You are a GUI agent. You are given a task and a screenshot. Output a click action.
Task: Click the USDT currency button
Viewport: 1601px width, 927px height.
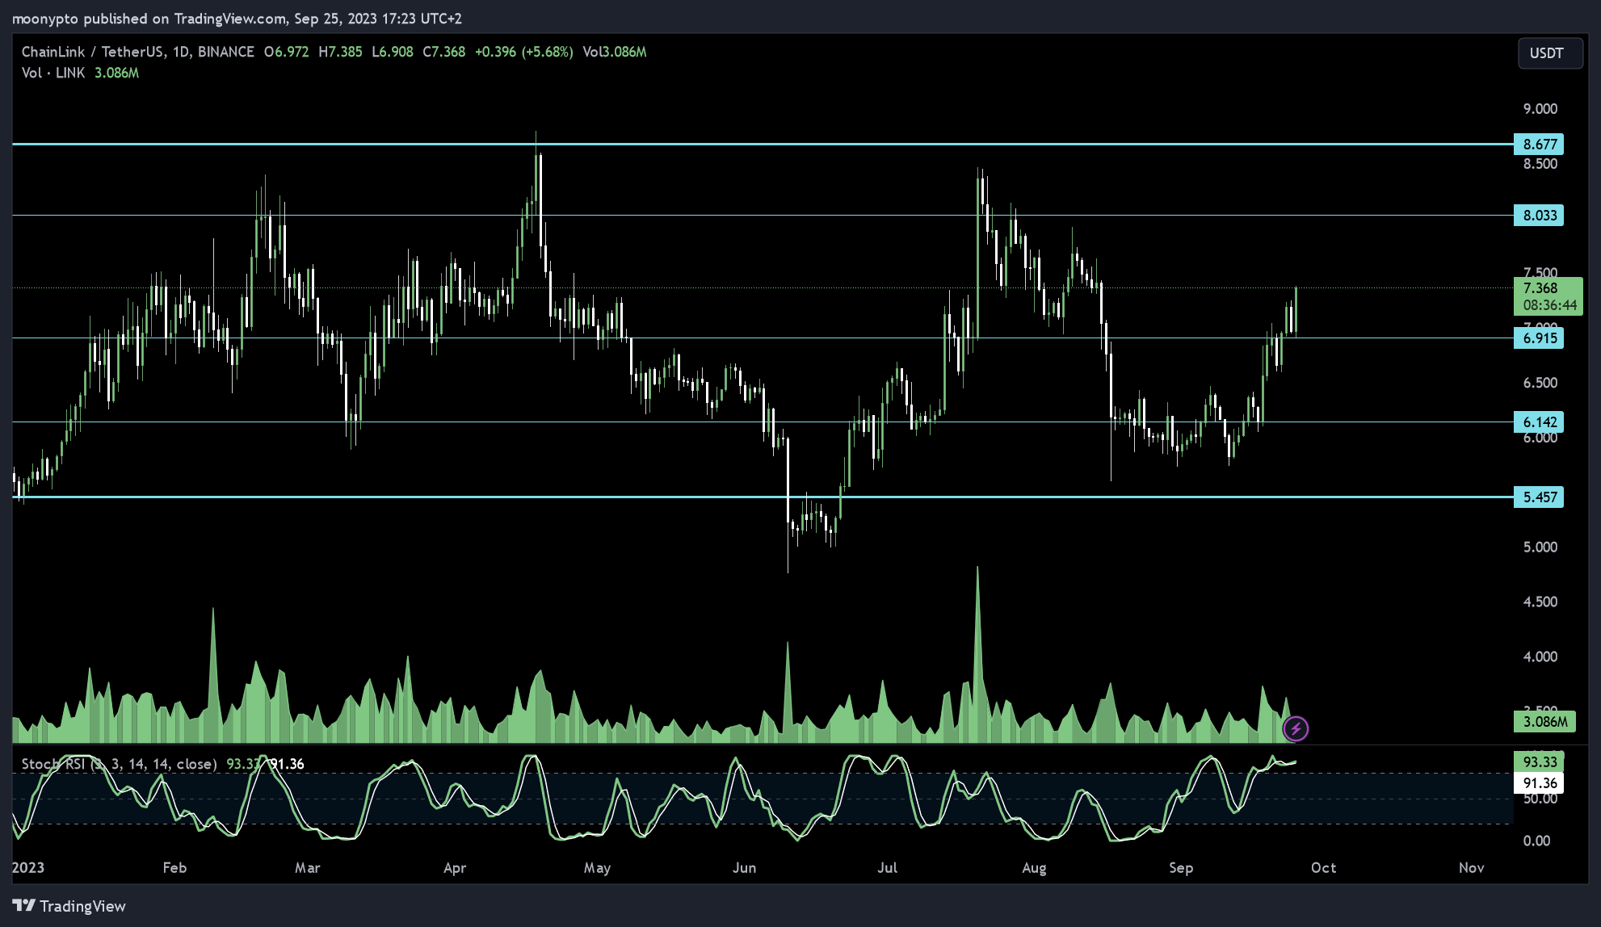(1550, 53)
